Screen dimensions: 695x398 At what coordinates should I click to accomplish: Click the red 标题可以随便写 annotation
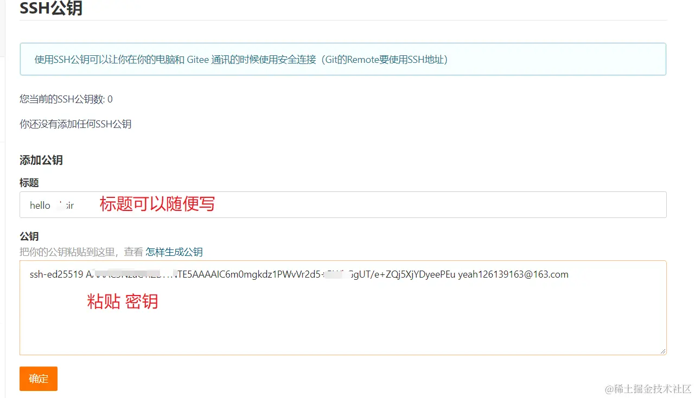[156, 204]
